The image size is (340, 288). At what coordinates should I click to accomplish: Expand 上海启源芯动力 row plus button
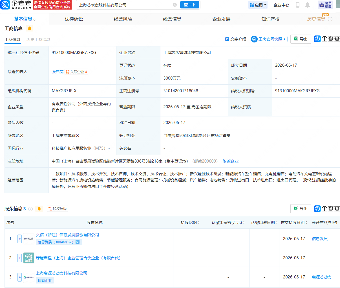(x=19, y=277)
